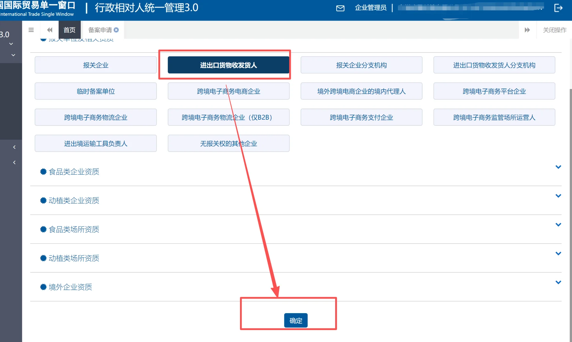Switch to the 首页 tab
Image resolution: width=572 pixels, height=342 pixels.
point(69,30)
